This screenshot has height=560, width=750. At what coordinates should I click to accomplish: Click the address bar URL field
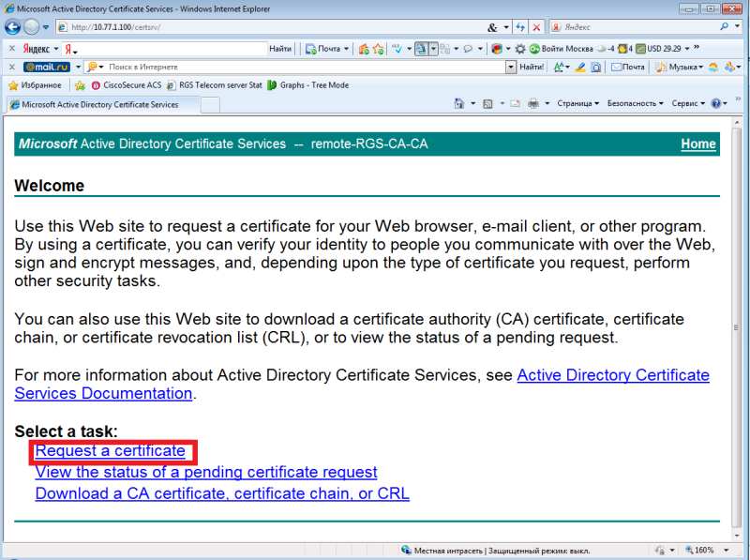(277, 27)
